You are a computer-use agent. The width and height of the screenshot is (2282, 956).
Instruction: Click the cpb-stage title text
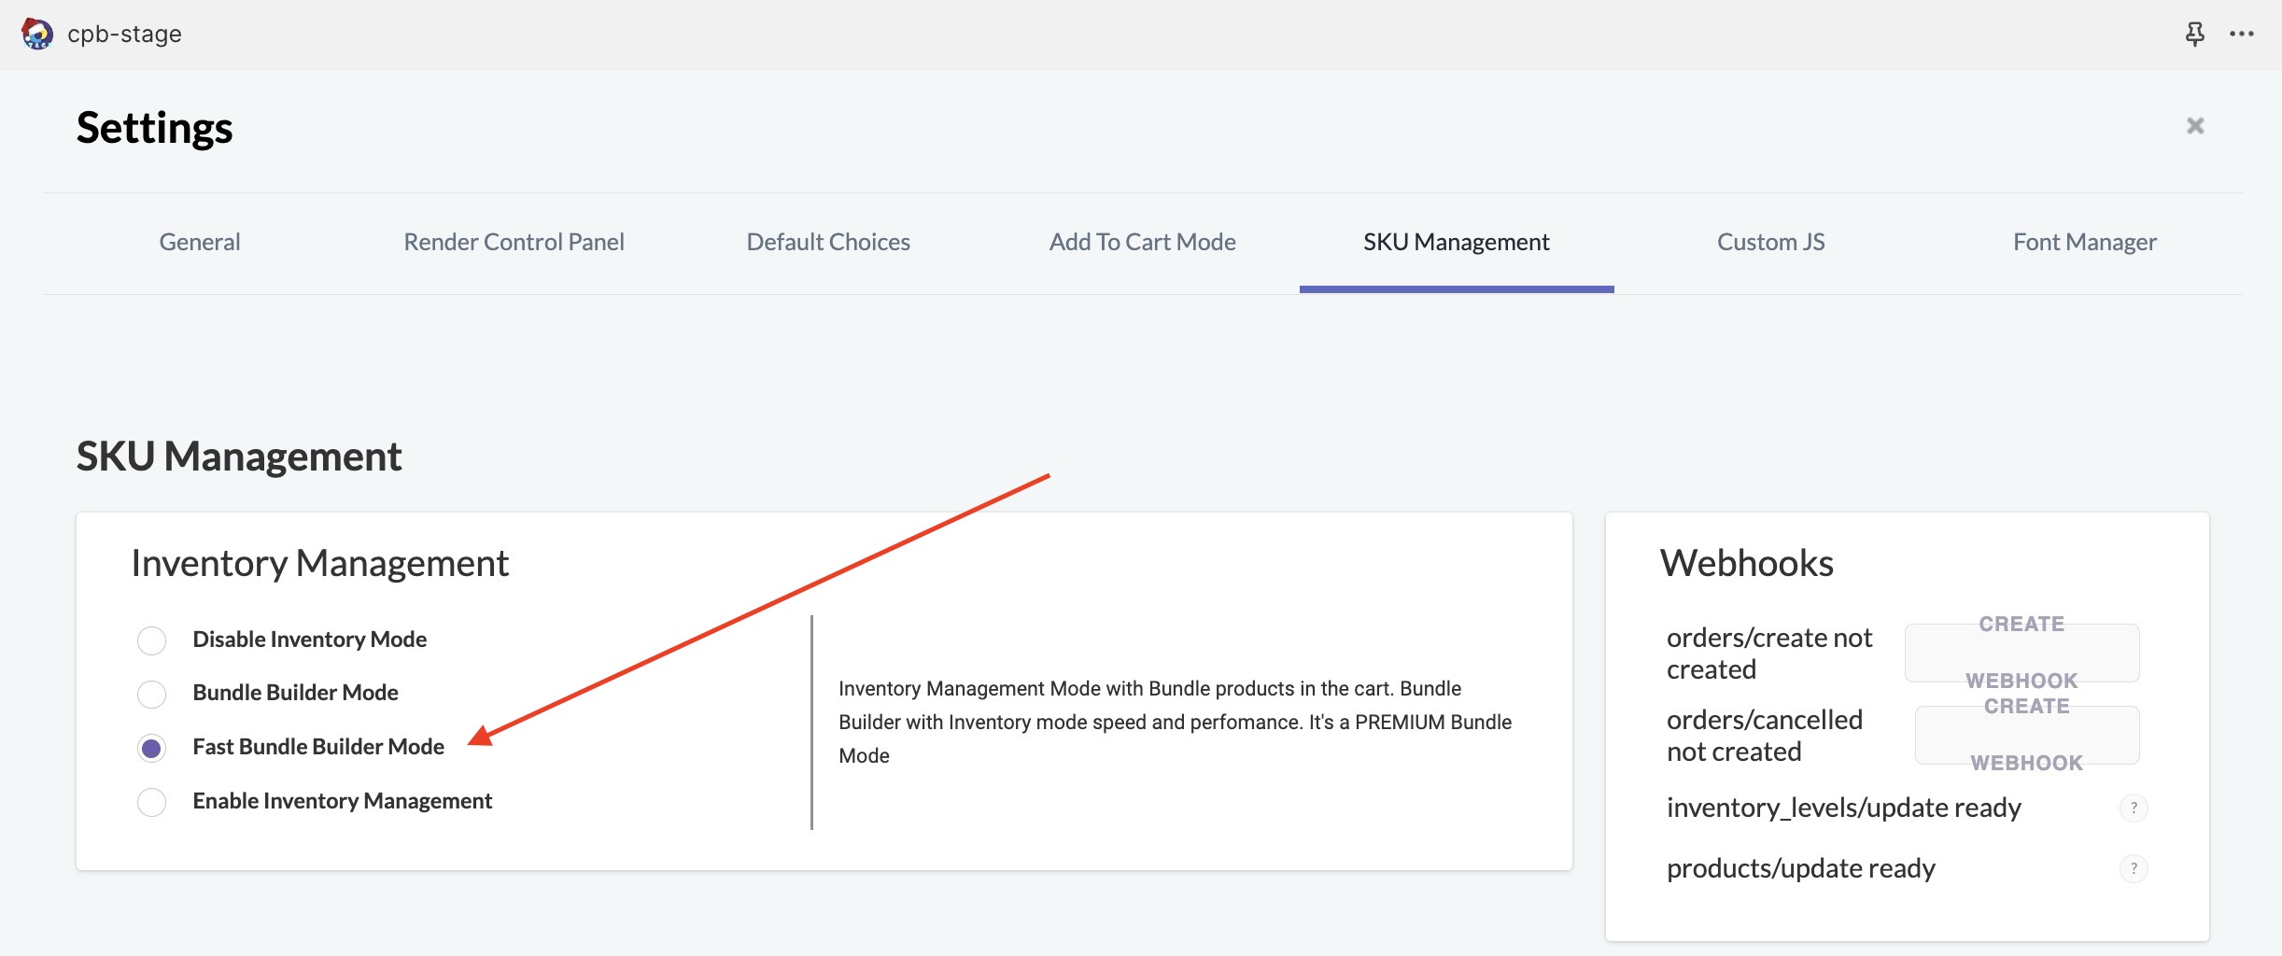point(124,34)
